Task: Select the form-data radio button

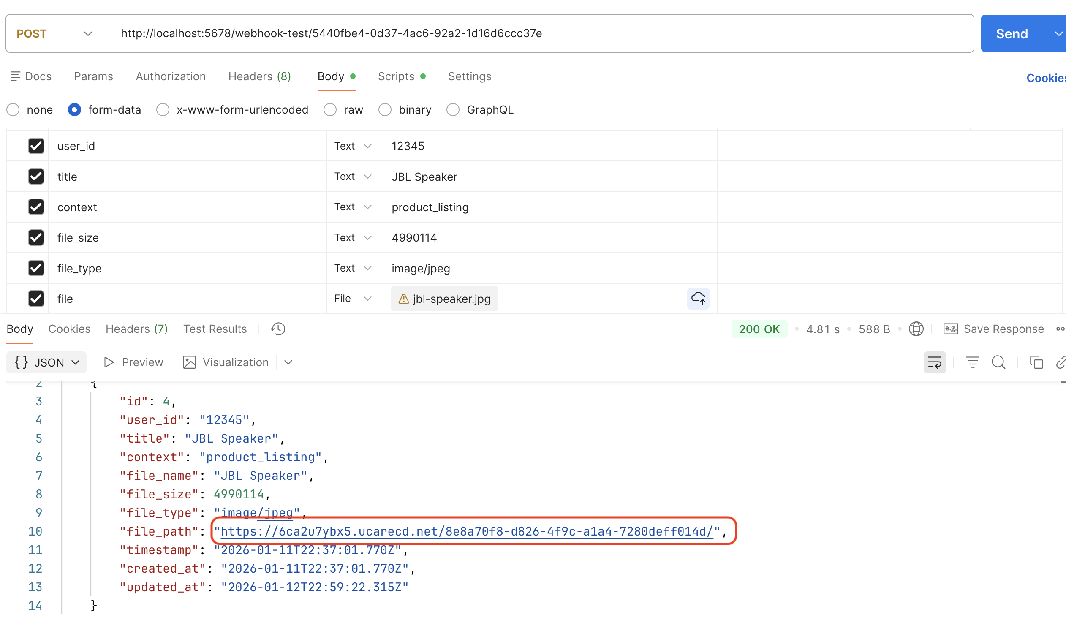Action: pos(74,109)
